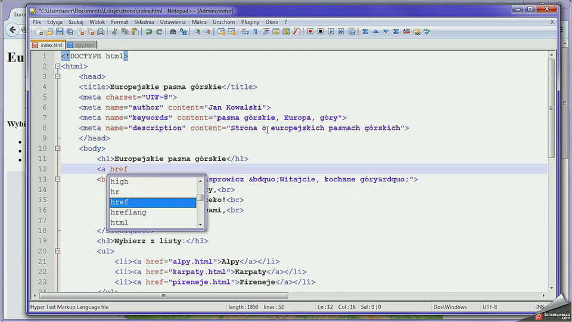Click the Stop macro recording icon
The image size is (572, 322).
click(321, 32)
